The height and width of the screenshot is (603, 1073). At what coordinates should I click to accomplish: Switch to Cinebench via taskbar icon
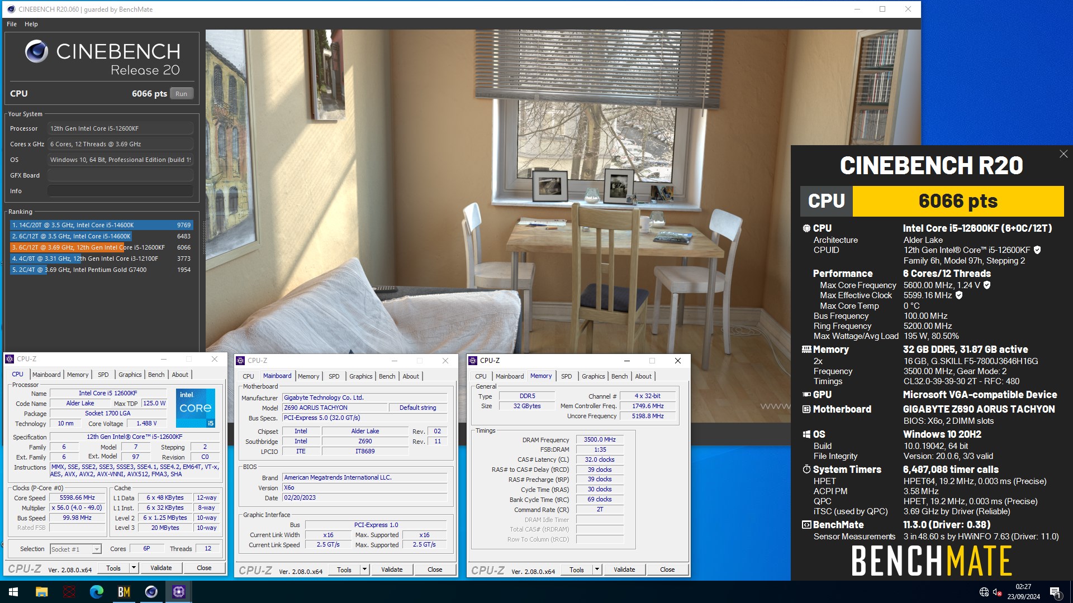coord(151,592)
